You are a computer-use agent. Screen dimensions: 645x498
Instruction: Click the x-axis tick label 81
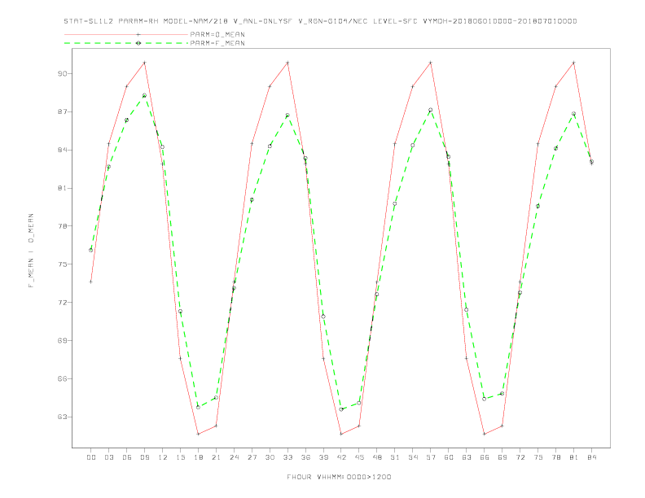click(574, 457)
